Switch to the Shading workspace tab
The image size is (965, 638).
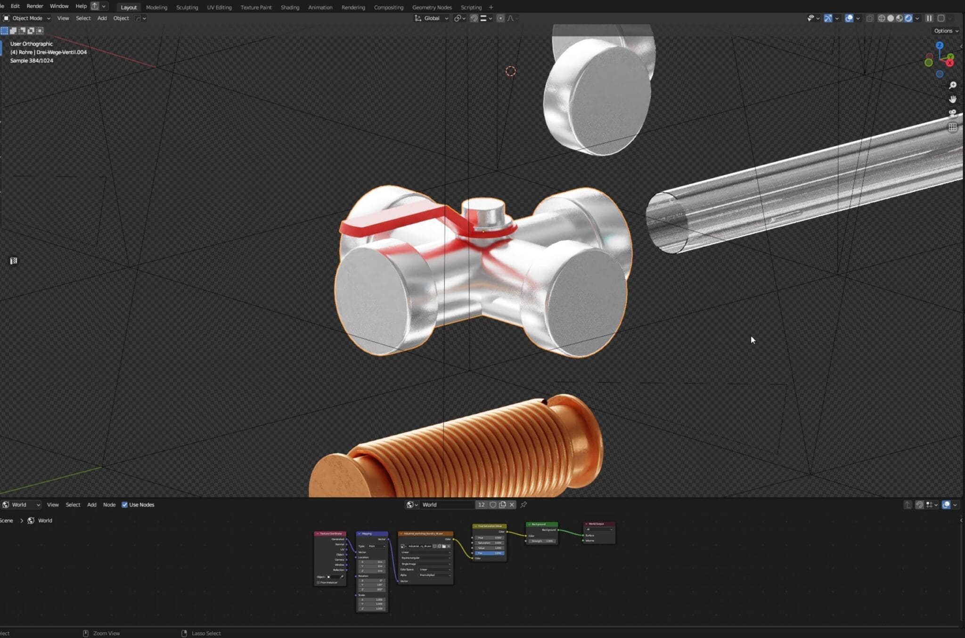[x=290, y=7]
